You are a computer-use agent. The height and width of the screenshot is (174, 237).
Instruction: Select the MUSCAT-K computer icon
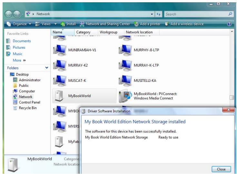(60, 81)
